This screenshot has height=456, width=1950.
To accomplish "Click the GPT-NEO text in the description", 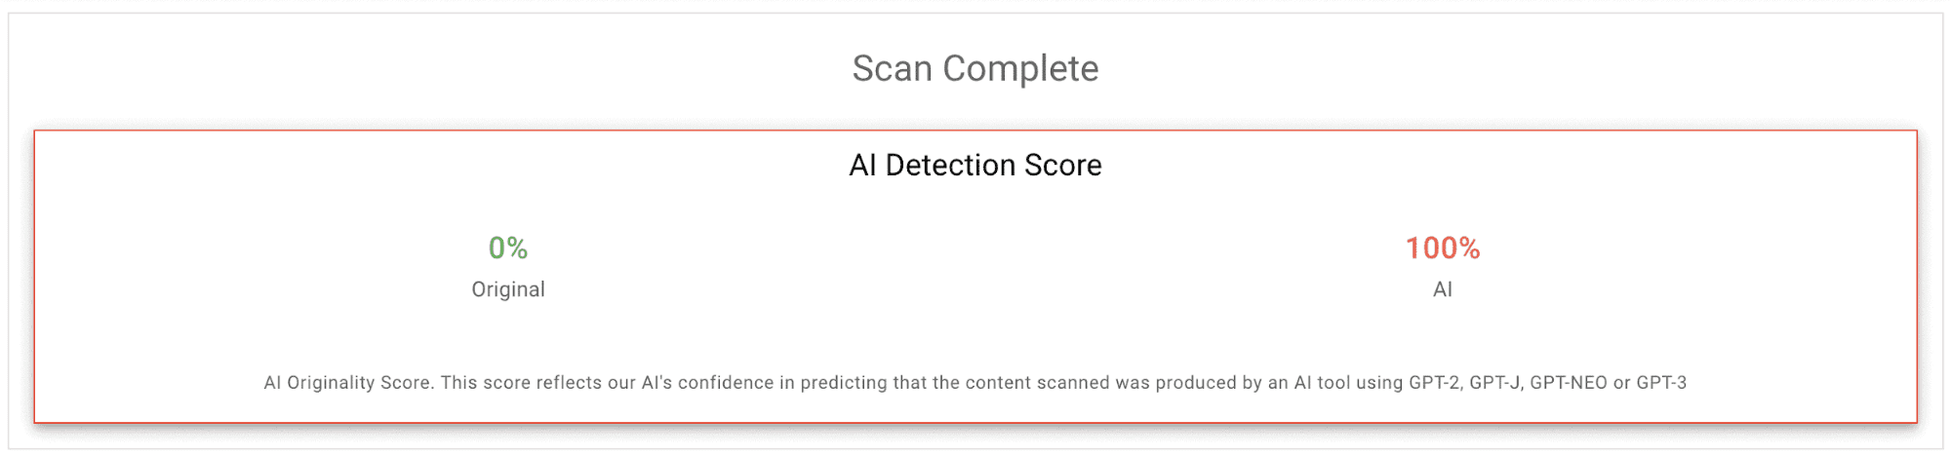I will tap(1568, 383).
